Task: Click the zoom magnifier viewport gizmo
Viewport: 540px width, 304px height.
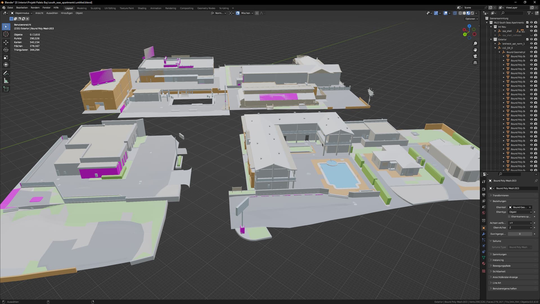Action: [475, 43]
